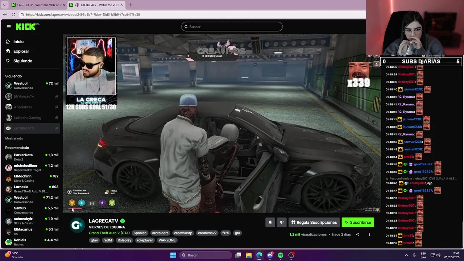Open a new browser tab
The height and width of the screenshot is (261, 464).
pos(130,5)
